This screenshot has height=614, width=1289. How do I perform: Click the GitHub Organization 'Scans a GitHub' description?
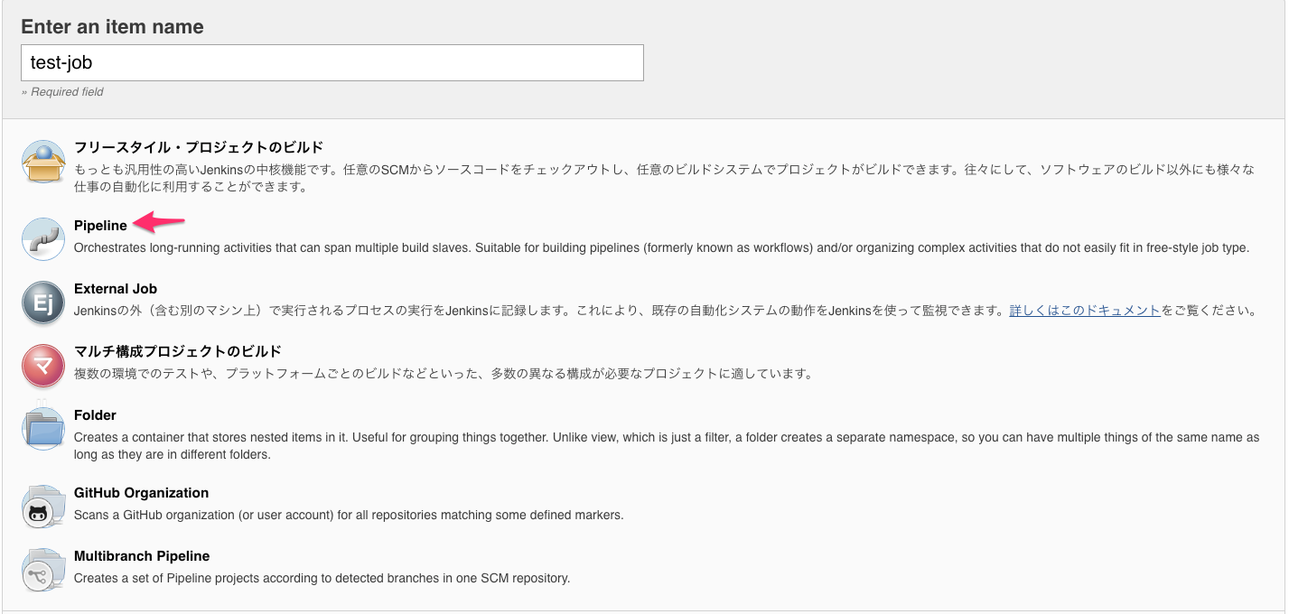348,516
